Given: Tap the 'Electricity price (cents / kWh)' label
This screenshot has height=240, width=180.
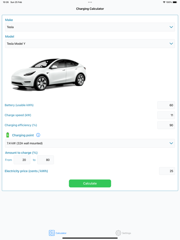Looking at the screenshot, I should (x=26, y=171).
